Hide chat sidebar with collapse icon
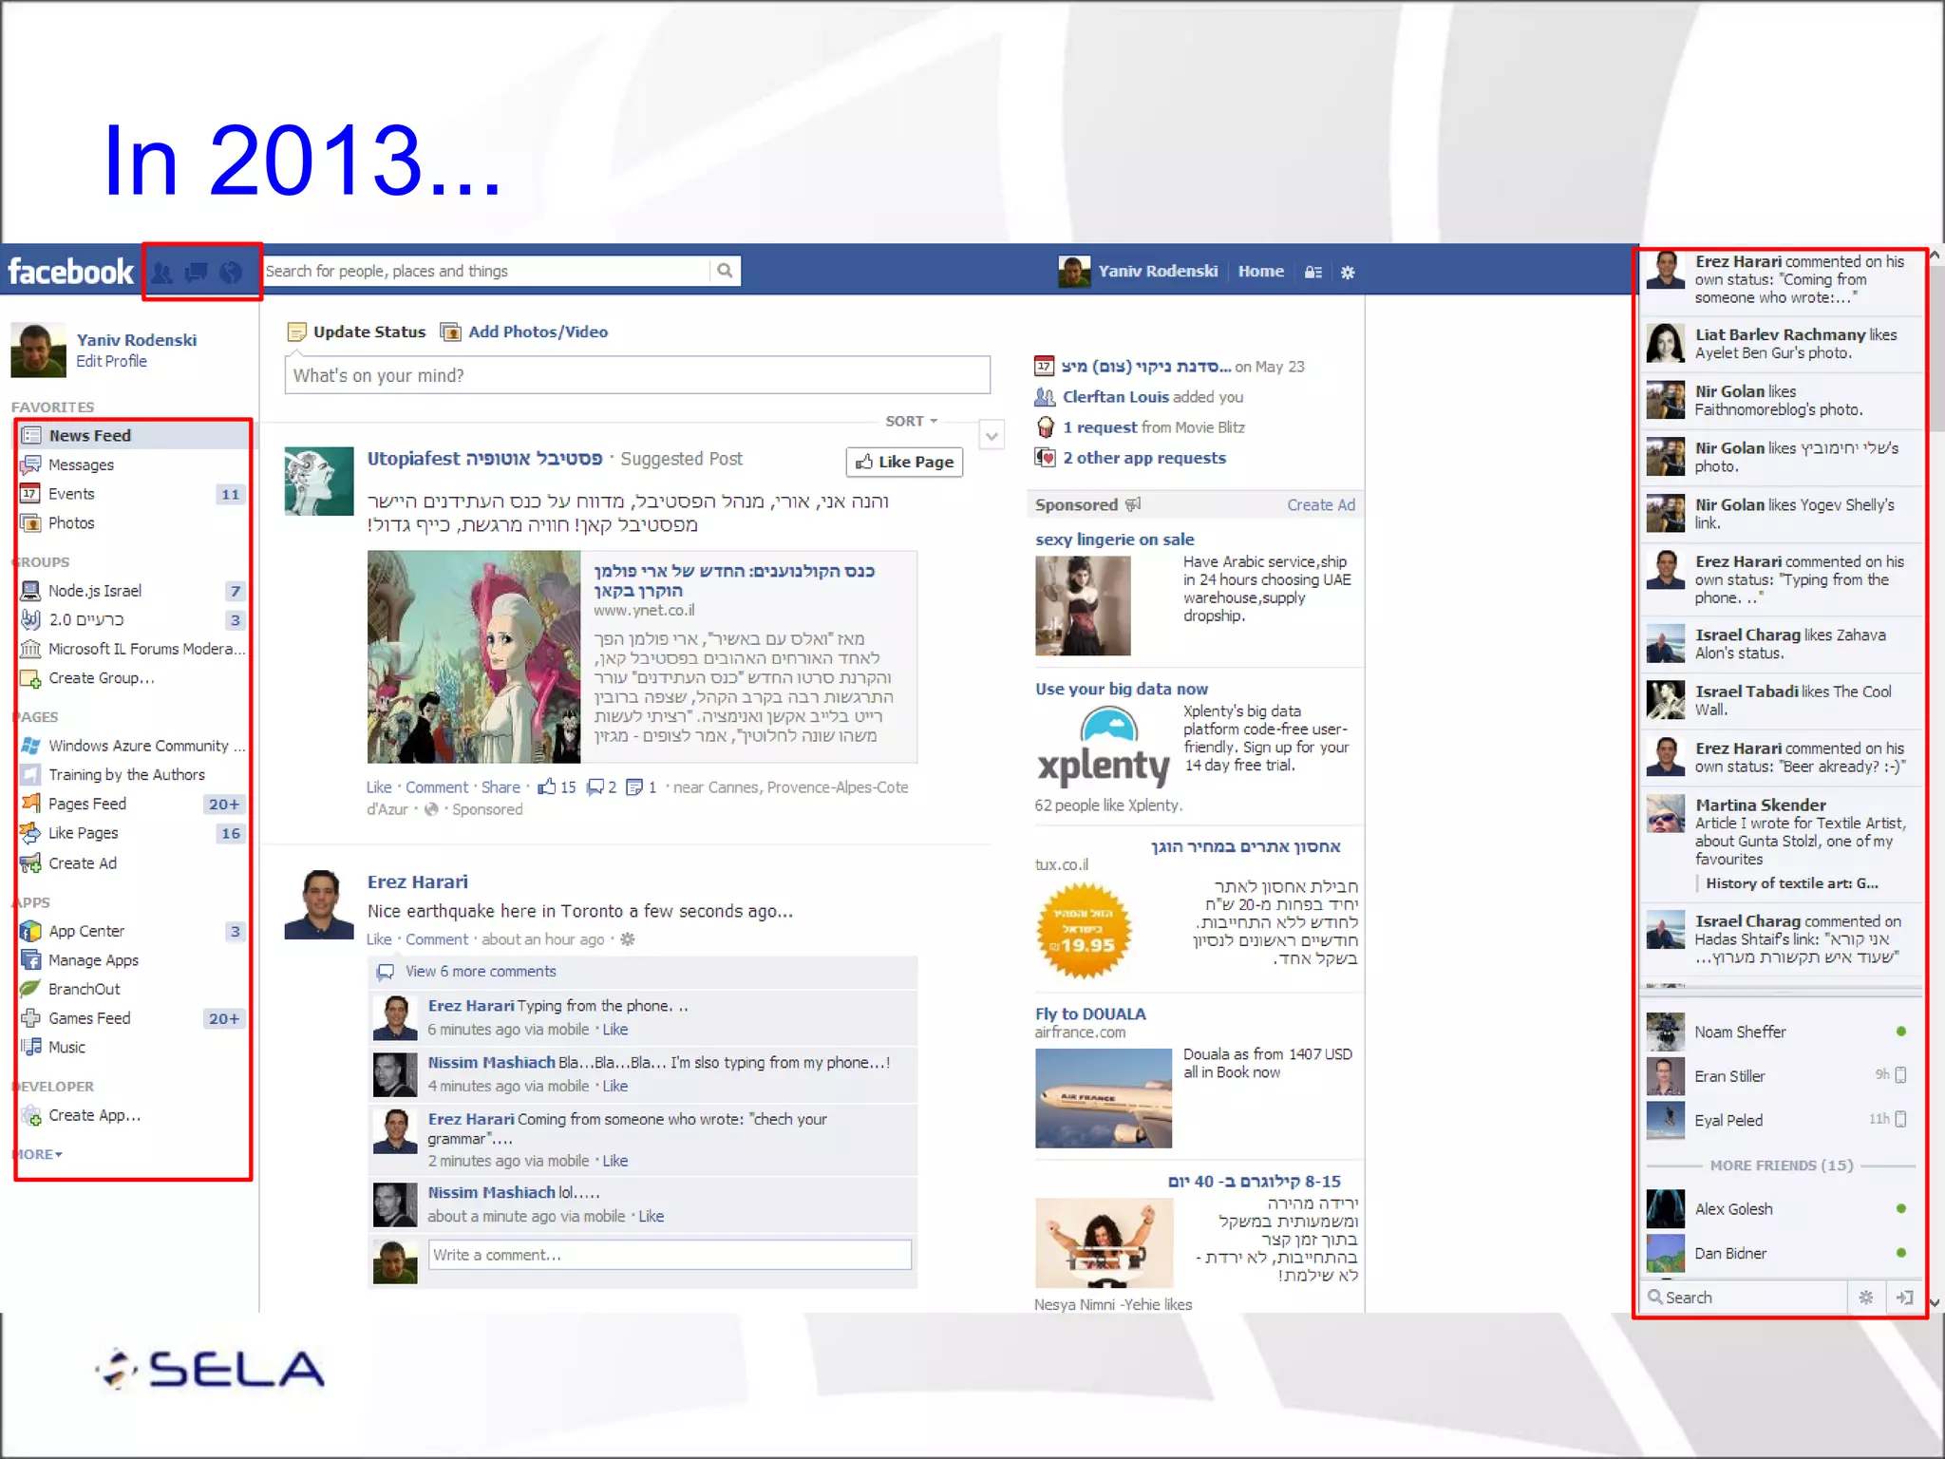1945x1459 pixels. pos(1904,1298)
